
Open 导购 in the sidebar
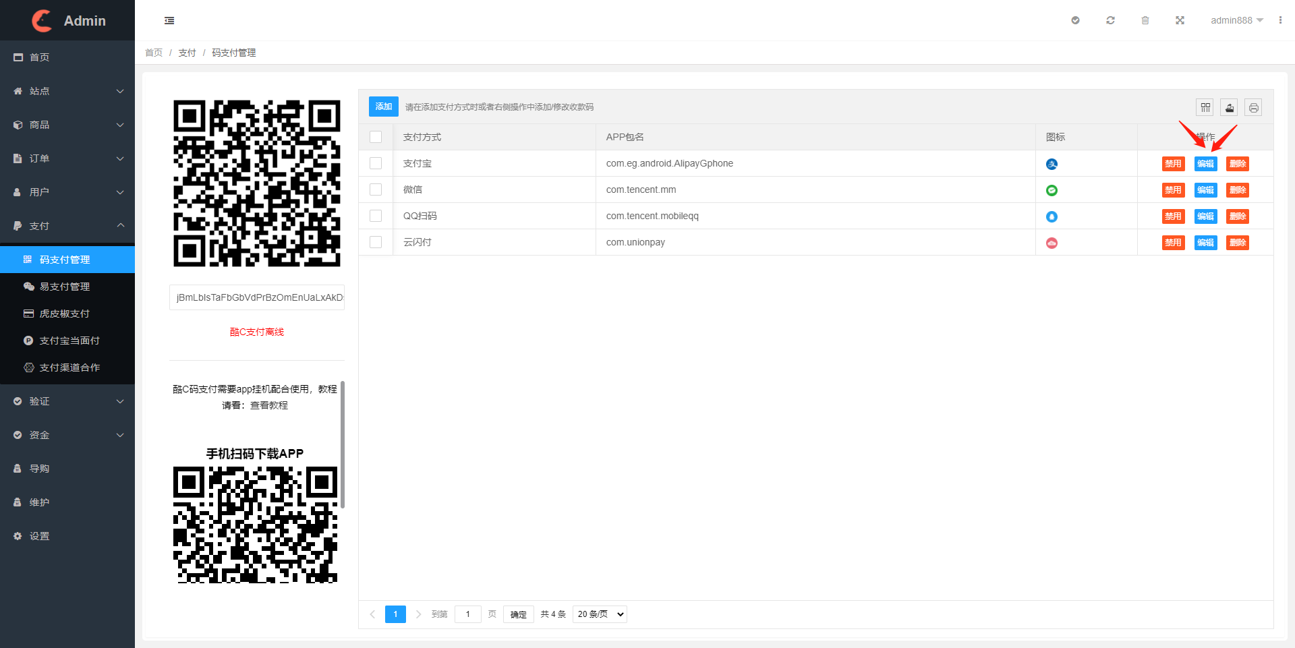pos(67,469)
